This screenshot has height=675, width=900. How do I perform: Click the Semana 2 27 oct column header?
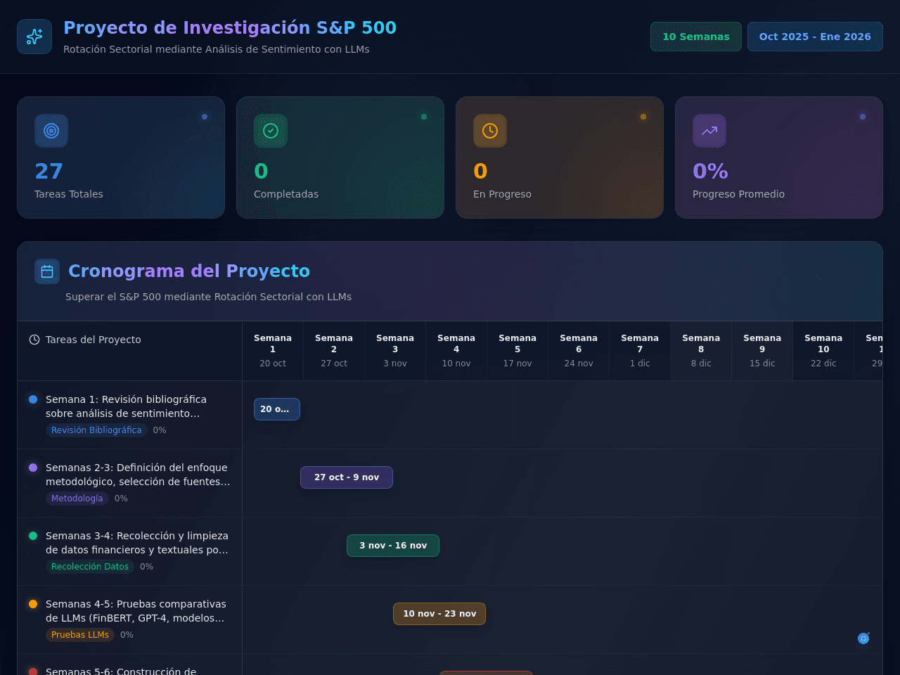[334, 351]
